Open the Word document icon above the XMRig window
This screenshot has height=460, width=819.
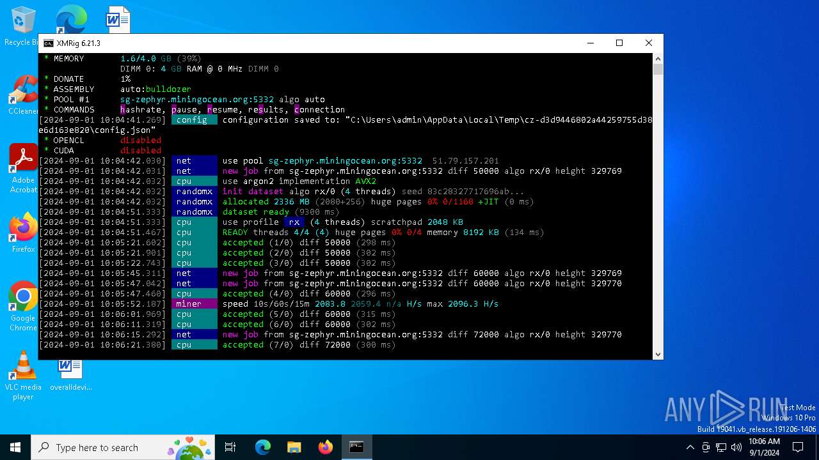pyautogui.click(x=118, y=20)
